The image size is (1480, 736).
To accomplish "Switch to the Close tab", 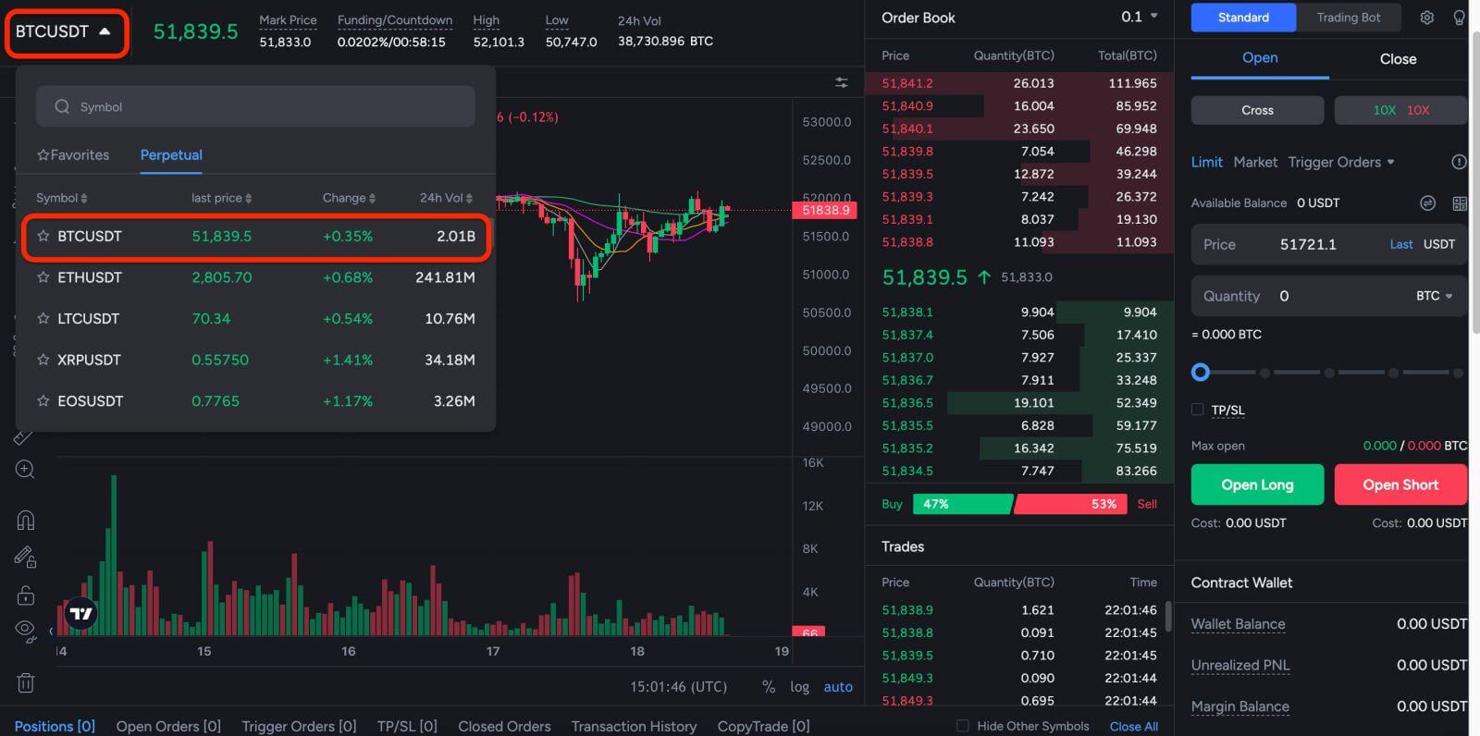I will point(1398,58).
